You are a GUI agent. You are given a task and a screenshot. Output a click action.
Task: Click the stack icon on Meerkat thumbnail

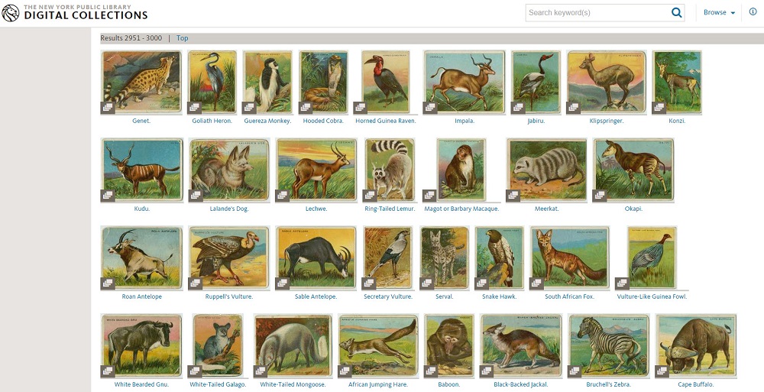click(513, 196)
